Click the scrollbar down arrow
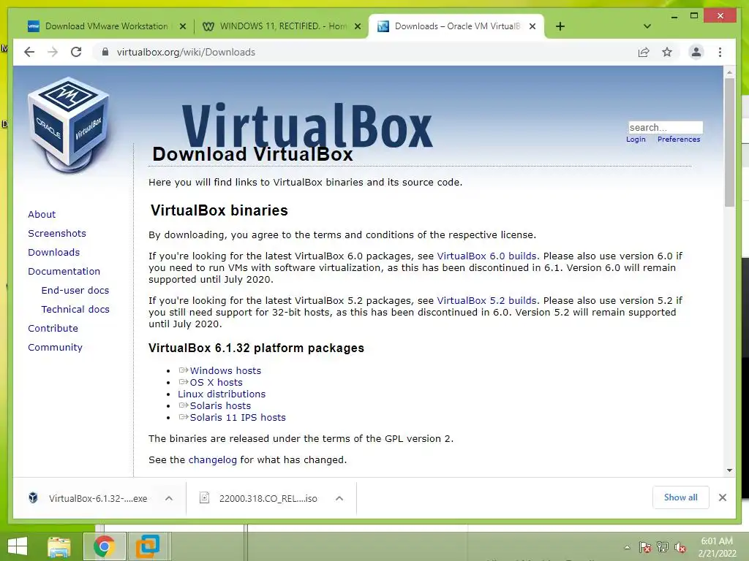 (x=729, y=470)
